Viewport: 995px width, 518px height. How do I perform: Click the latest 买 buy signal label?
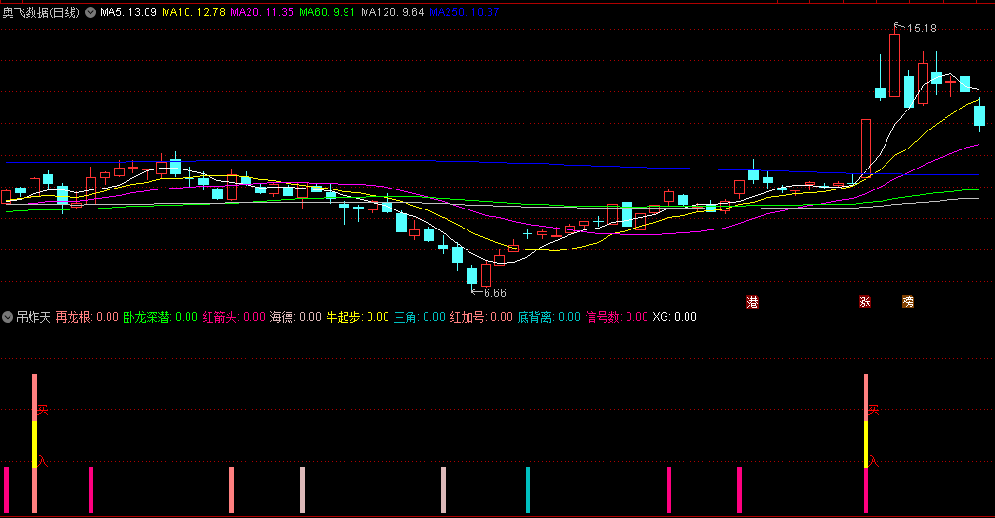click(x=873, y=410)
